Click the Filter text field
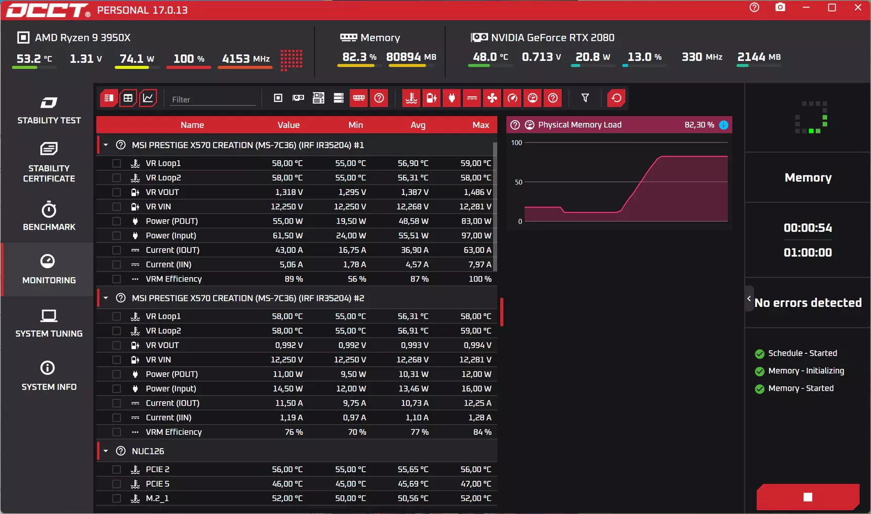871x514 pixels. [213, 99]
